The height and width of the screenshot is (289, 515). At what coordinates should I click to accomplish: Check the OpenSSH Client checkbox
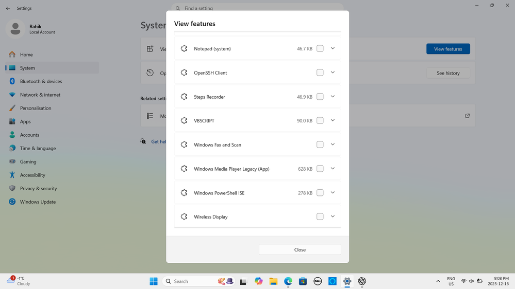point(320,73)
